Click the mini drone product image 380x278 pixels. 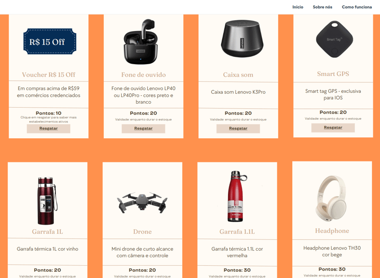coord(142,203)
